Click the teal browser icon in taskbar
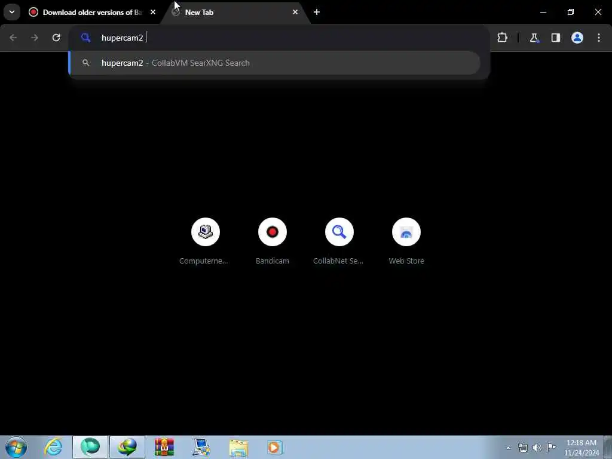This screenshot has width=612, height=459. 90,447
